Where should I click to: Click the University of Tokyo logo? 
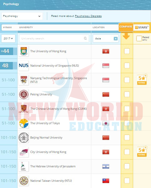[x=24, y=123]
